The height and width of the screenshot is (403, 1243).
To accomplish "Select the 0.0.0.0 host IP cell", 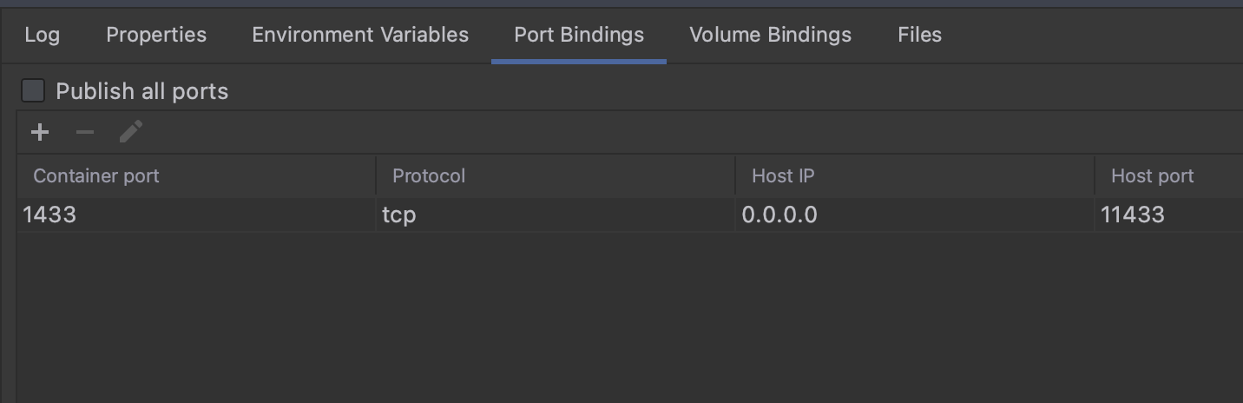I will tap(779, 215).
